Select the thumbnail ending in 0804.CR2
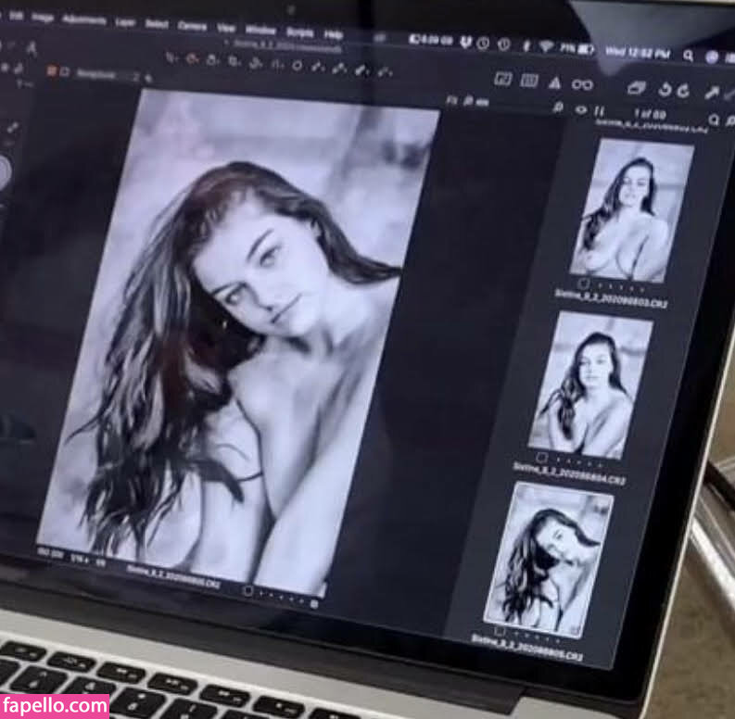The width and height of the screenshot is (735, 719). (x=589, y=384)
